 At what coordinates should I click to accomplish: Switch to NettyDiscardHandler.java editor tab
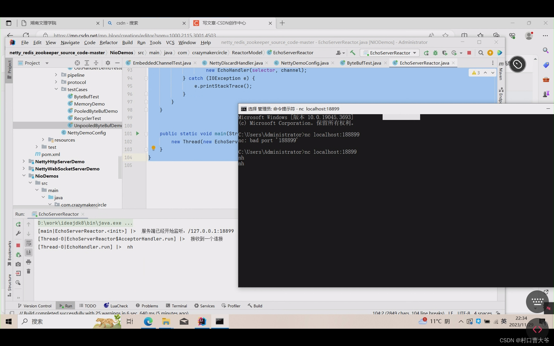click(236, 63)
